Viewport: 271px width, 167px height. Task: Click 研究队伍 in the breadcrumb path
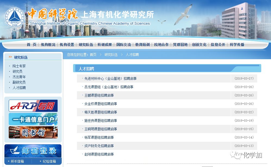(111, 55)
